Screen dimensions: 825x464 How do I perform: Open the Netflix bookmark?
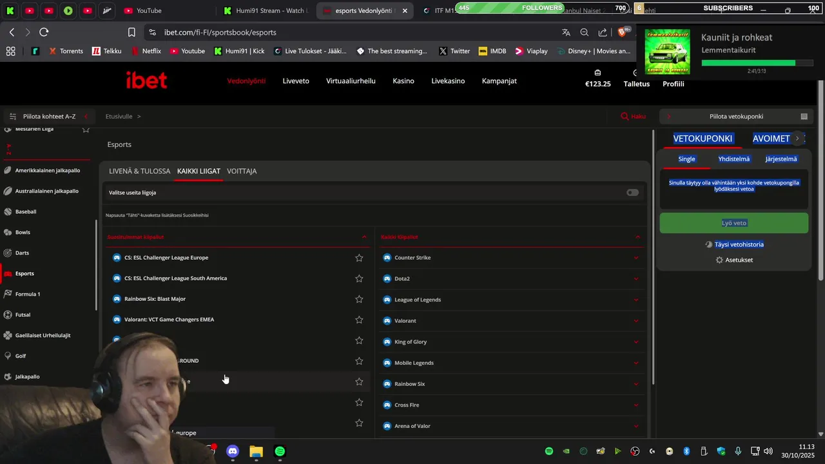(146, 51)
